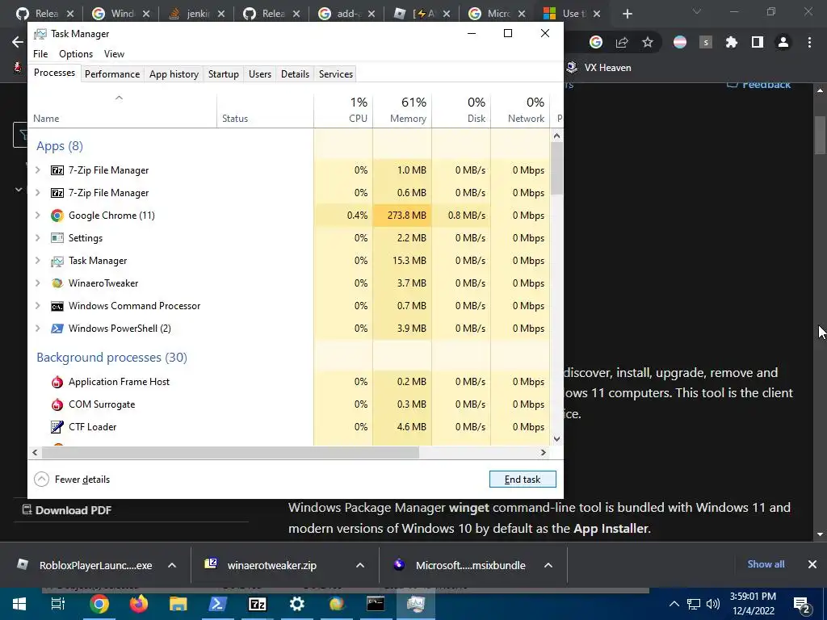
Task: Click the End task button
Action: 523,480
